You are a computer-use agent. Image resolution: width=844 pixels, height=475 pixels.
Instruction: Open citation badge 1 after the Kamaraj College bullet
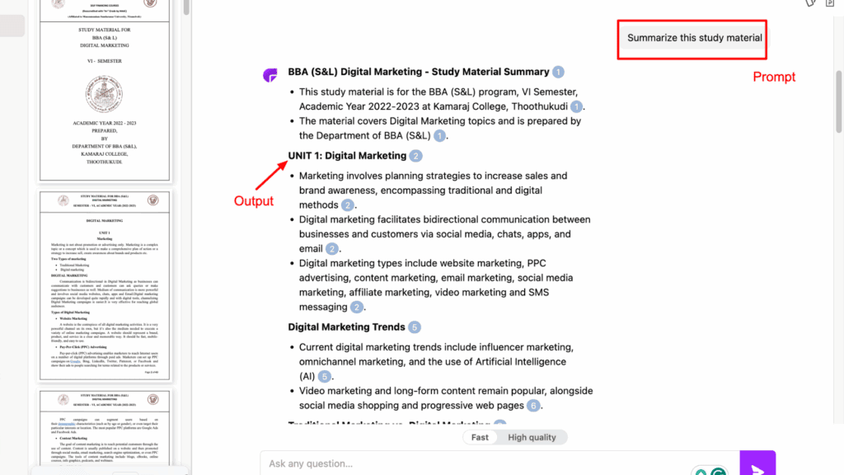click(x=577, y=106)
